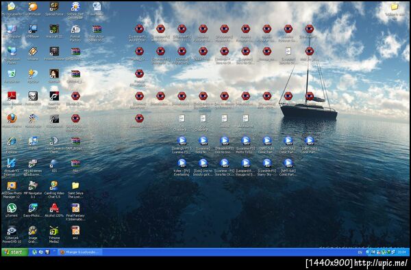Click the system tray clock
Image resolution: width=411 pixels, height=270 pixels.
401,252
